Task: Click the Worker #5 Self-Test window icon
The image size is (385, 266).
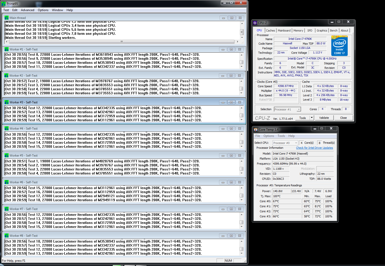Action: pyautogui.click(x=6, y=156)
